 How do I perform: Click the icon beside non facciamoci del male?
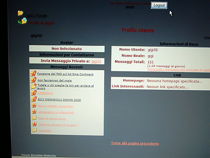click(34, 80)
